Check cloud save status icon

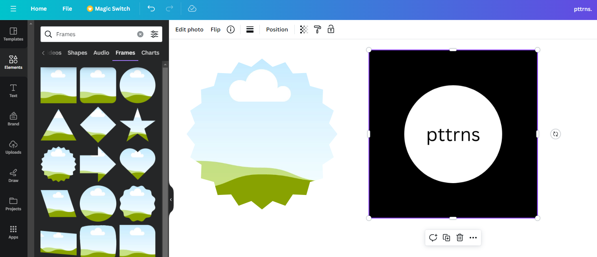192,9
